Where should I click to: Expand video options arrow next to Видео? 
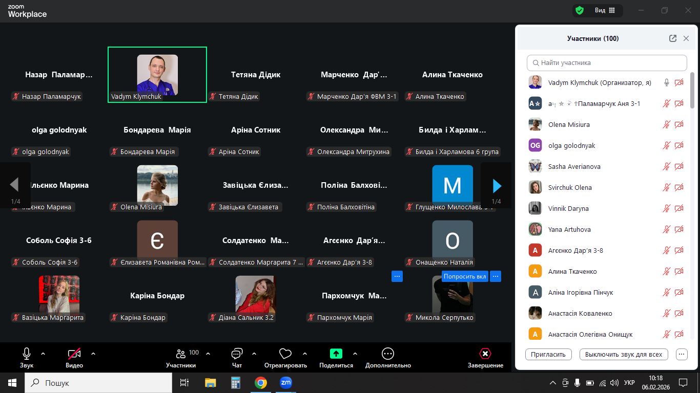coord(93,354)
